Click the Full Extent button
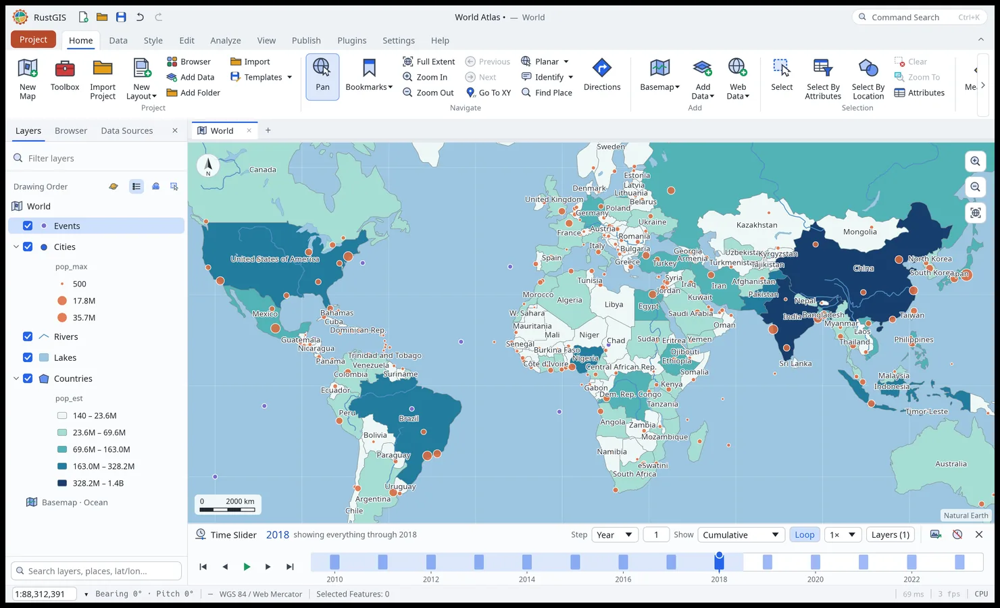 (x=429, y=61)
